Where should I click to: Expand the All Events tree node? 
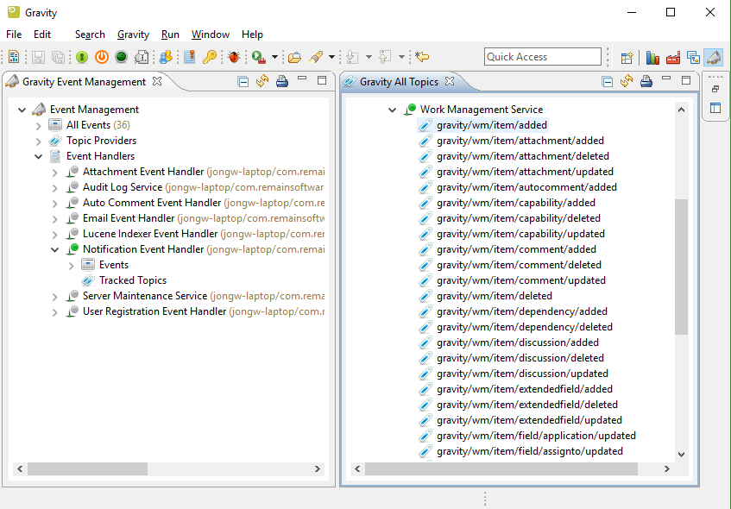pyautogui.click(x=39, y=125)
